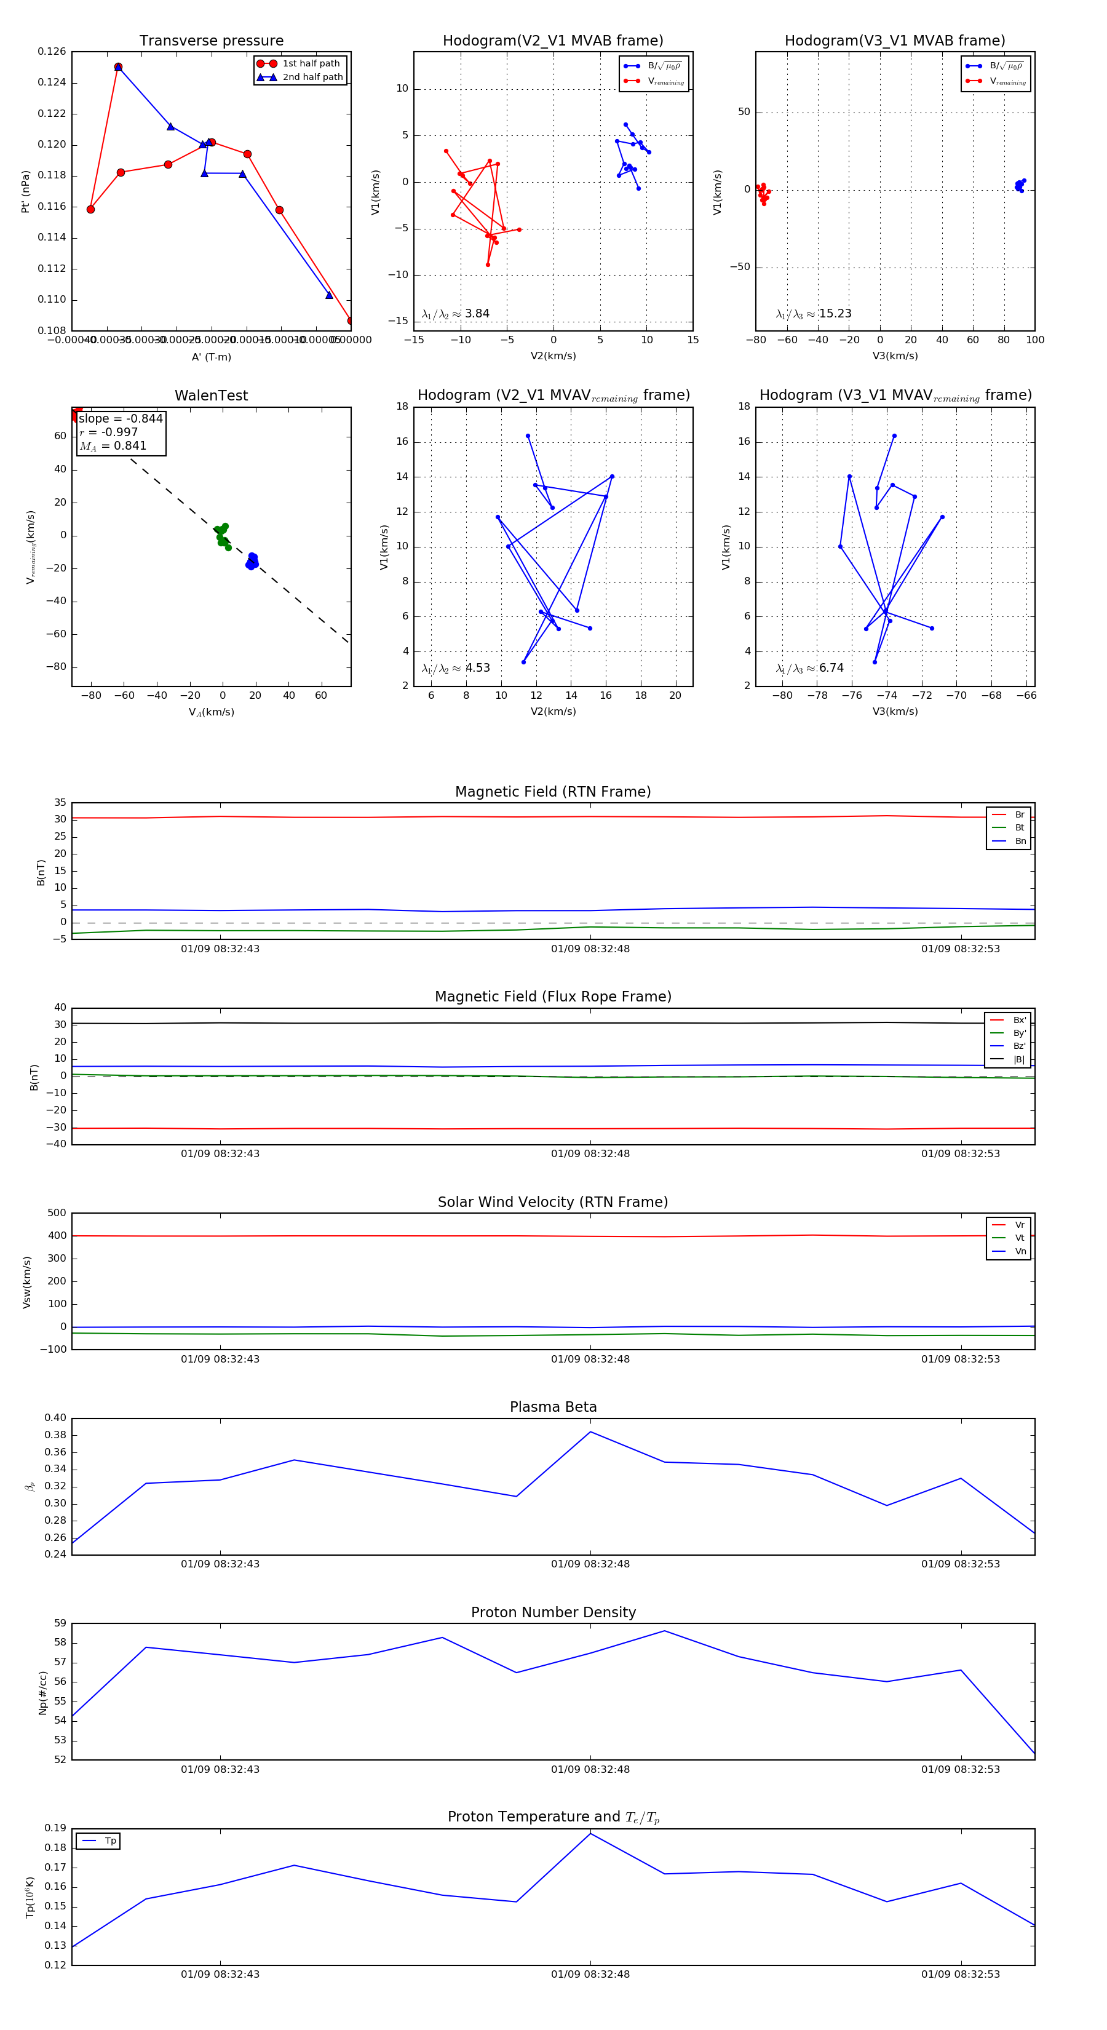The image size is (1107, 2030).
Task: Click the 'Solar Wind Velocity (RTN Frame)' title
Action: click(553, 1203)
